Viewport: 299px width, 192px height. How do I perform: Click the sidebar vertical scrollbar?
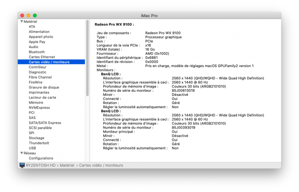[x=87, y=56]
